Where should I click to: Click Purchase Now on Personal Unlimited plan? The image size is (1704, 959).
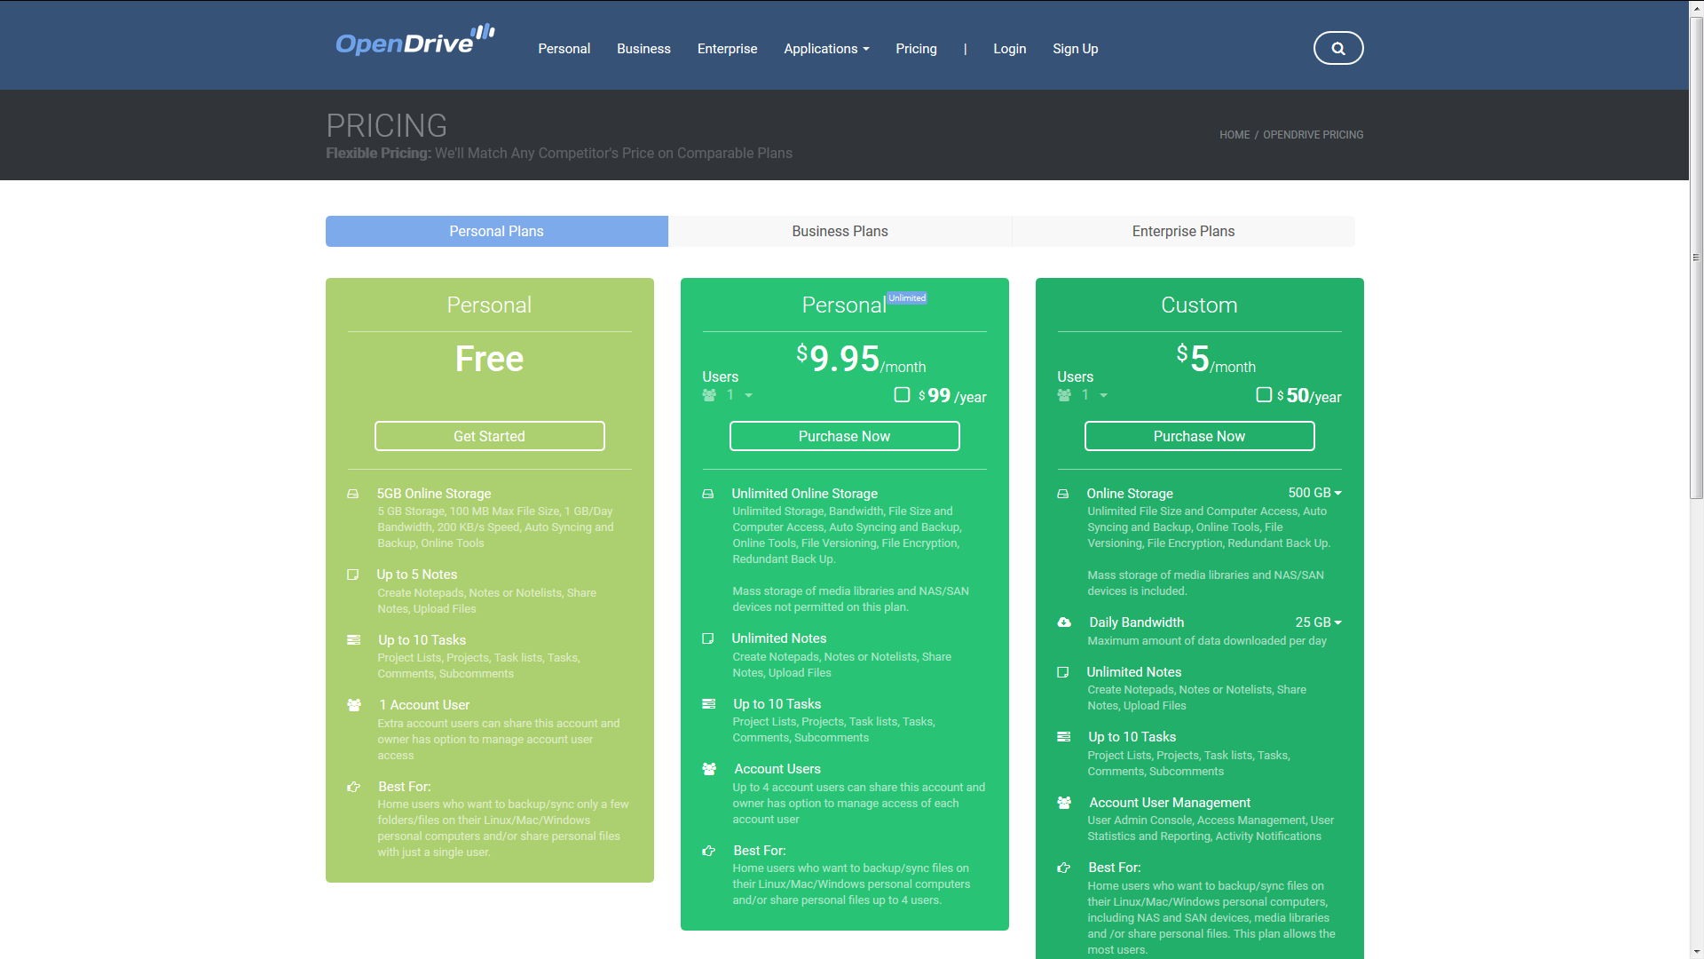click(844, 436)
